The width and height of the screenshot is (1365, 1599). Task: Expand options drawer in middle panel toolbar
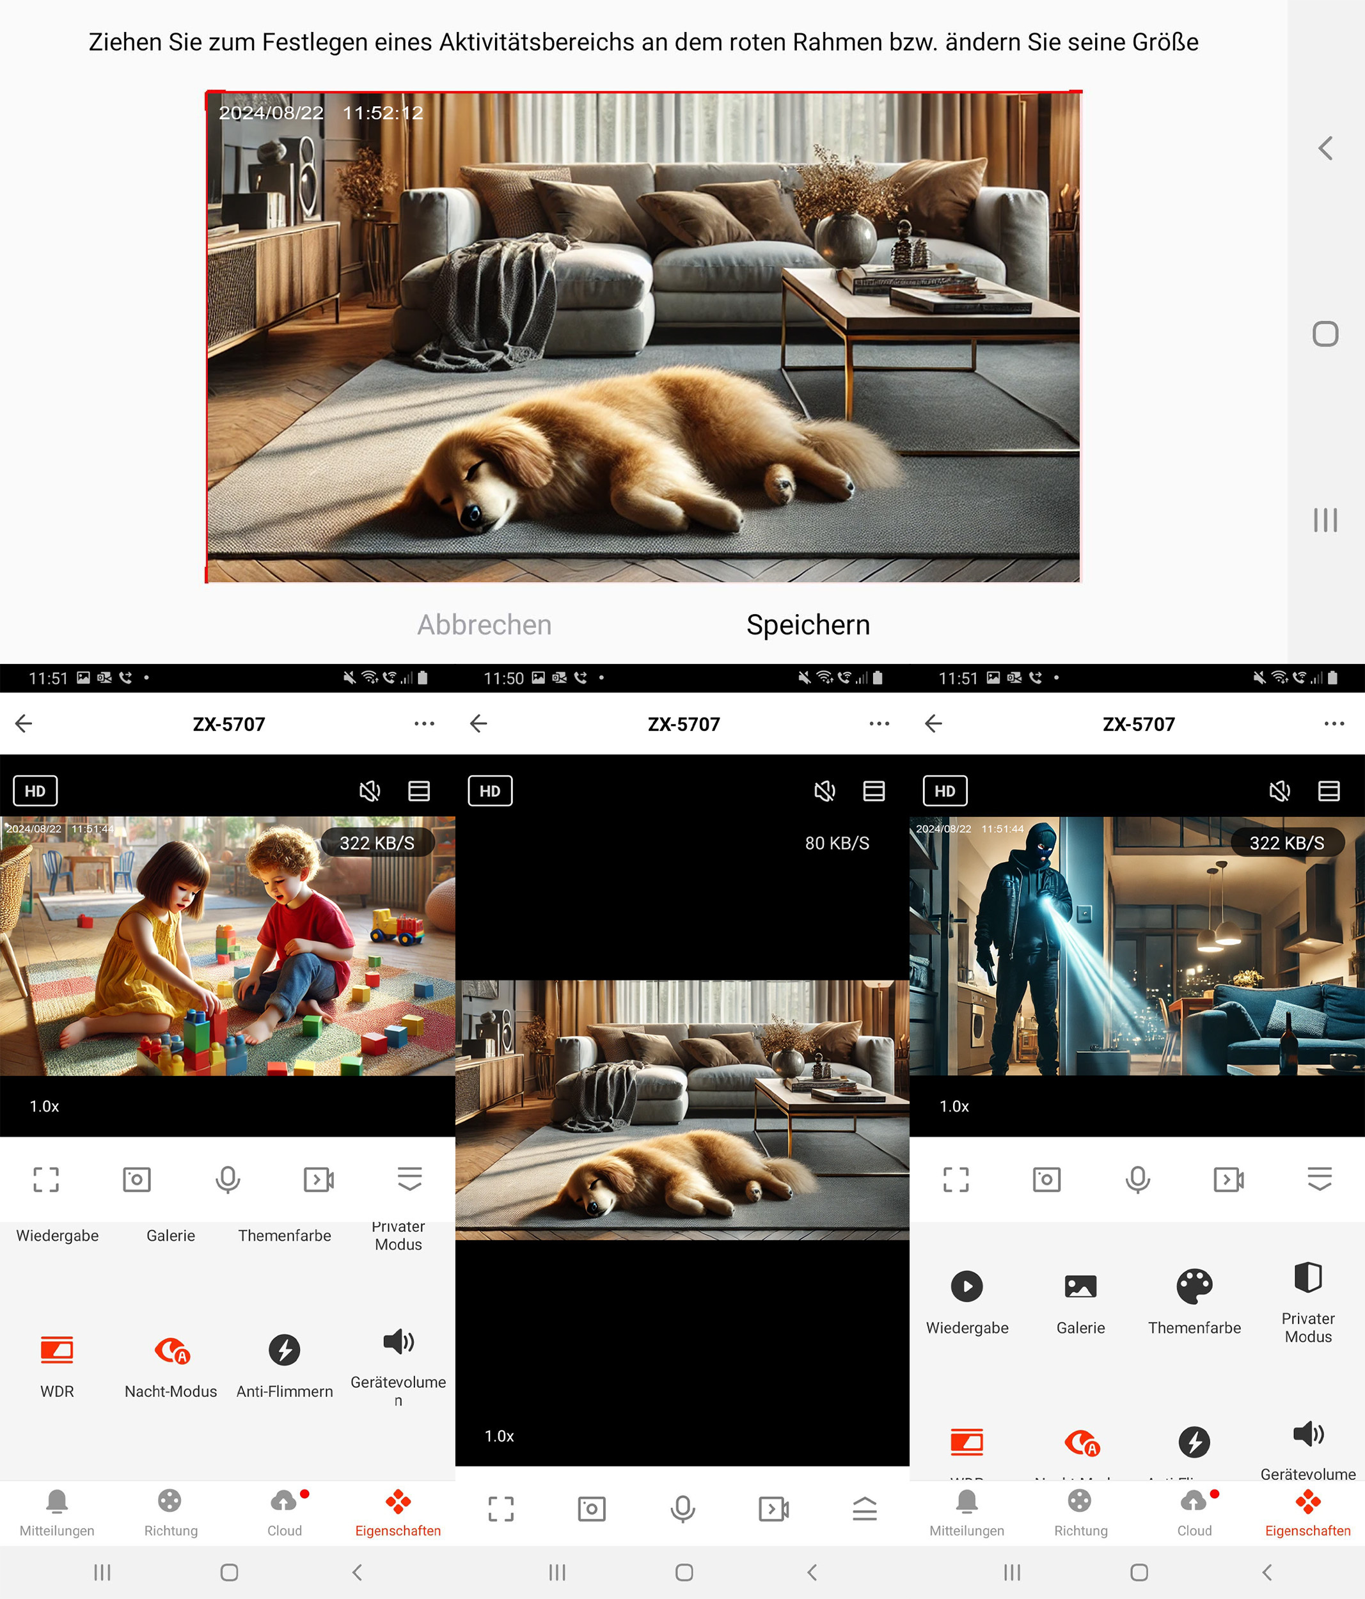tap(865, 1509)
